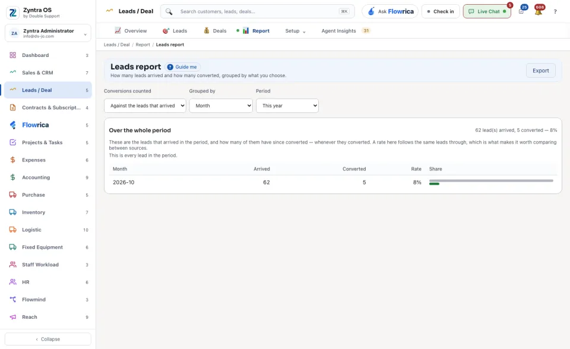Image resolution: width=570 pixels, height=349 pixels.
Task: Click the Ask Flowrica droplet icon
Action: (x=370, y=12)
